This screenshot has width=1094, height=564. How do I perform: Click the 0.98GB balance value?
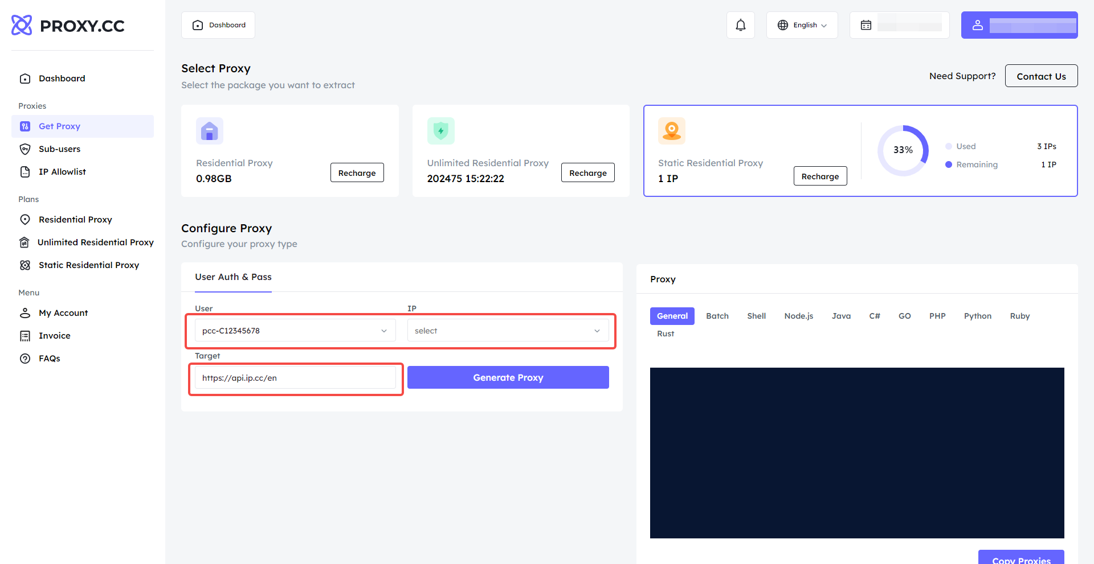(x=214, y=179)
